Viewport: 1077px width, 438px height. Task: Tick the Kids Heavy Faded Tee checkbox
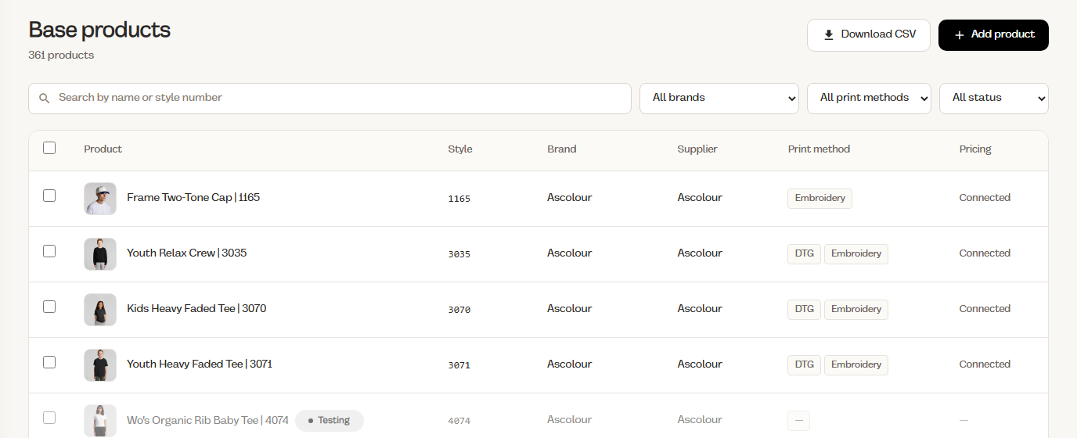(x=49, y=307)
